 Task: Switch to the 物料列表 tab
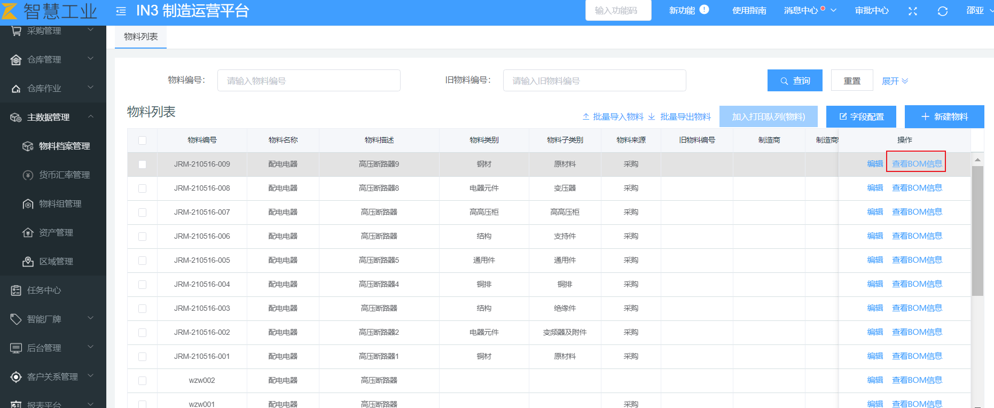tap(140, 37)
